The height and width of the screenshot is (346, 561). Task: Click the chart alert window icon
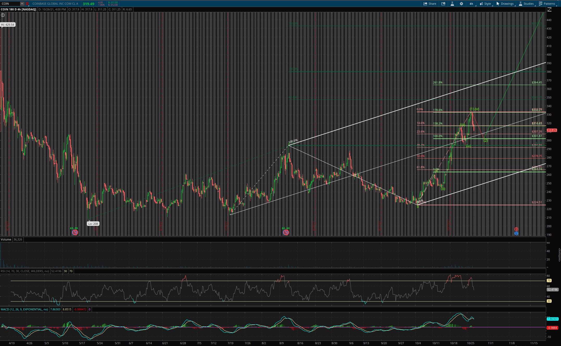click(443, 4)
